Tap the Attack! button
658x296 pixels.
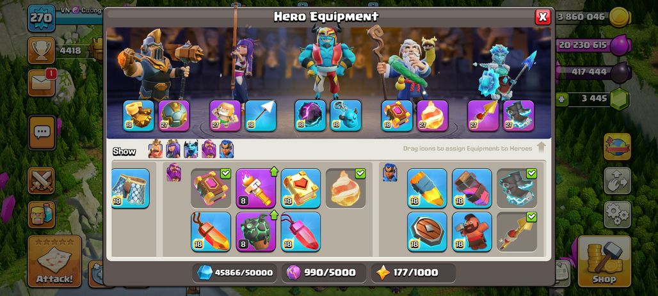(54, 261)
